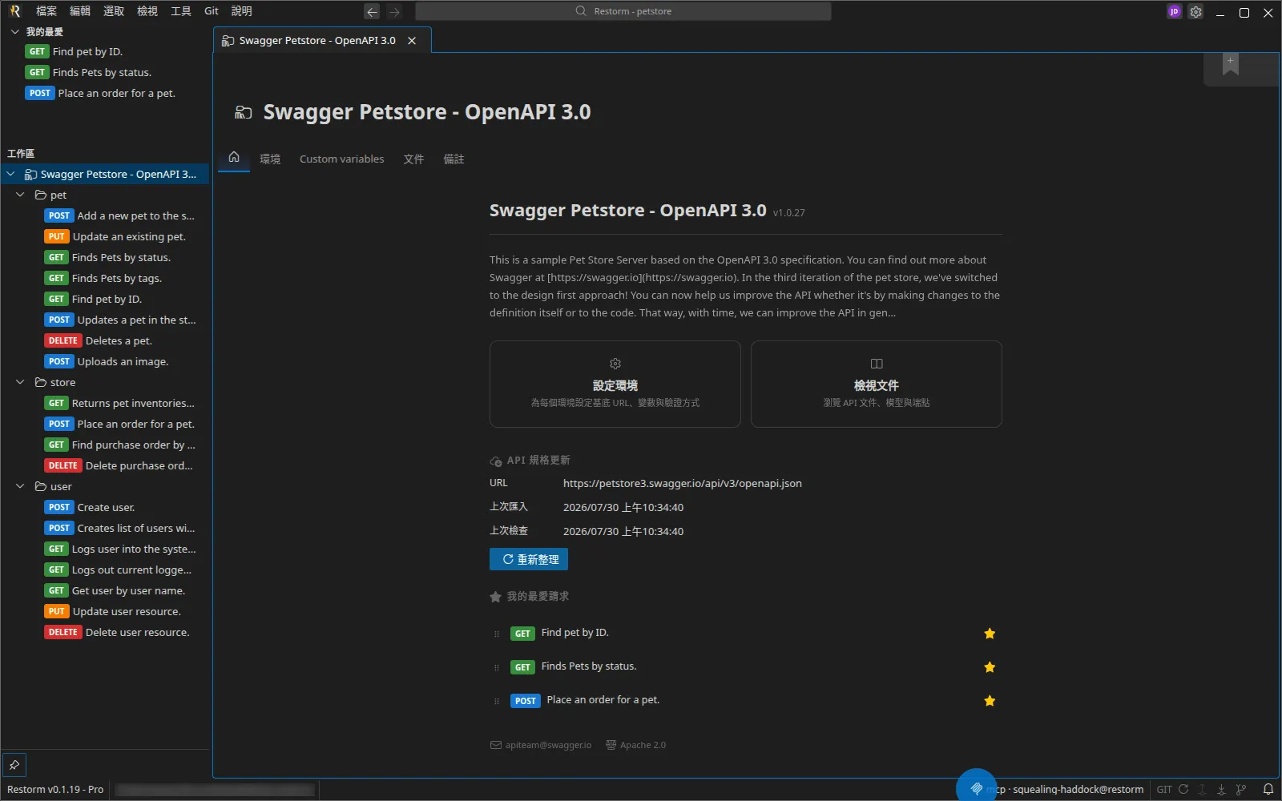Click Restorm v0.1.19 - Pro status text

point(55,789)
